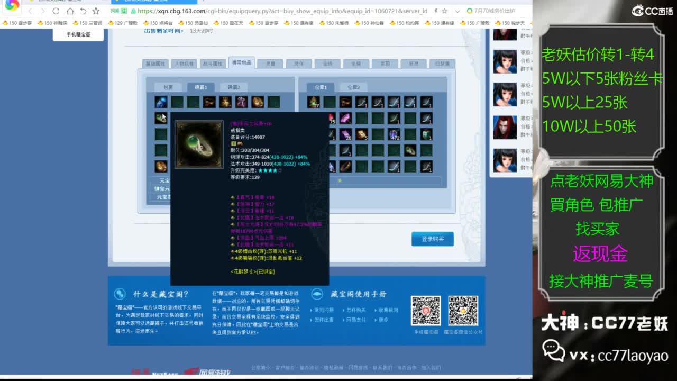This screenshot has height=381, width=677.
Task: Switch to the 仓库2 sub-tab
Action: [x=354, y=87]
